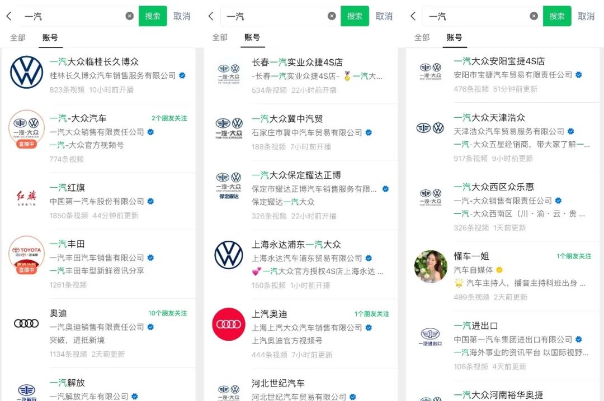604x401 pixels.
Task: Open avatar of 一汽大众安阳宝捷4S店
Action: point(431,71)
